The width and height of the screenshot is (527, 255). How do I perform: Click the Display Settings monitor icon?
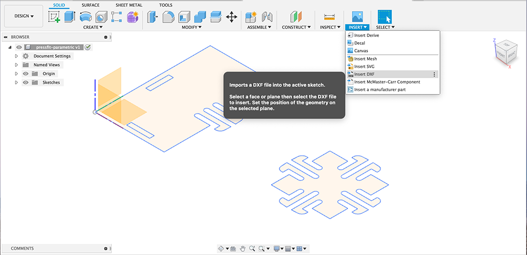(x=277, y=249)
